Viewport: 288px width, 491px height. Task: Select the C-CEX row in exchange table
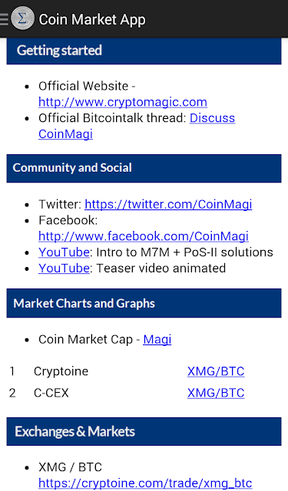tap(144, 393)
